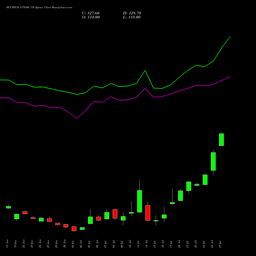
Task: Click the high price value H: 128.70
Action: coord(132,13)
